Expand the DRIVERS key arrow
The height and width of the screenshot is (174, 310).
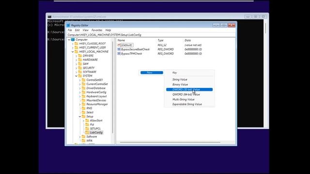coord(77,56)
